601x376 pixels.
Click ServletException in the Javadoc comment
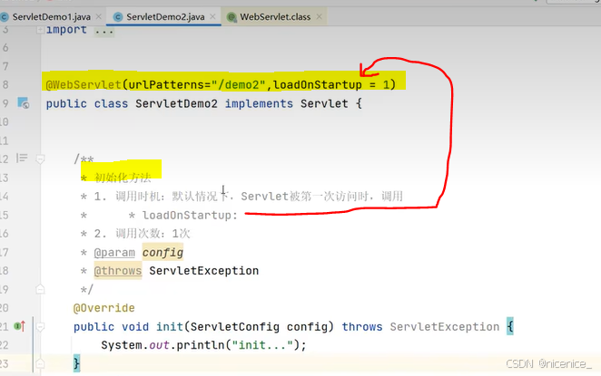pos(204,271)
